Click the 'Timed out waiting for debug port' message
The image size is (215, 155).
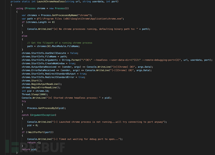coord(86,139)
